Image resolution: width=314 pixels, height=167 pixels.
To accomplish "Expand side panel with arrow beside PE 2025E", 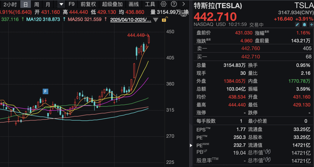I will 191,146.
